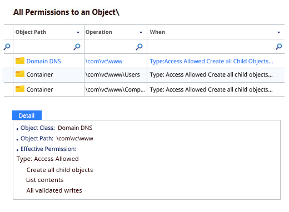The height and width of the screenshot is (212, 289).
Task: Click Type: Access Allowed in detail panel
Action: [48, 159]
